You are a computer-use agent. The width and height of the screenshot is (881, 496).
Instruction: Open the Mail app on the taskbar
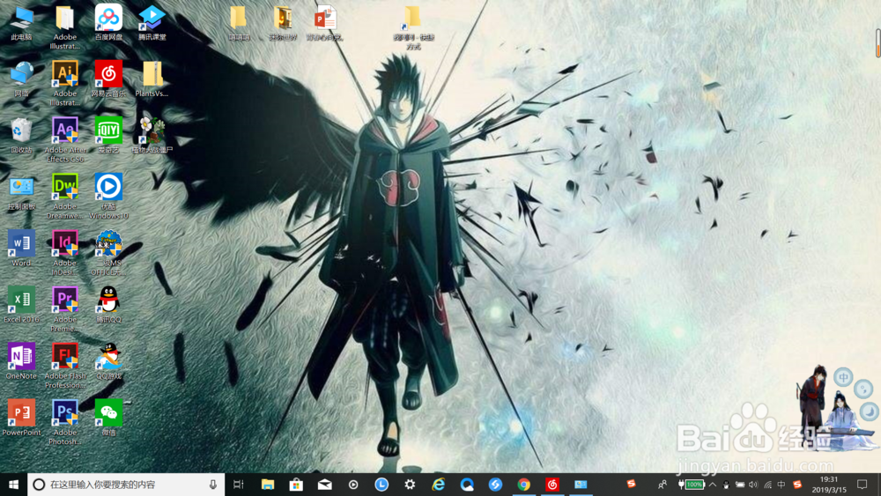coord(325,485)
